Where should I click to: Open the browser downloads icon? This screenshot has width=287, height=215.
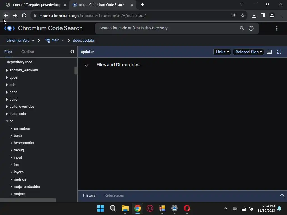pos(254,16)
